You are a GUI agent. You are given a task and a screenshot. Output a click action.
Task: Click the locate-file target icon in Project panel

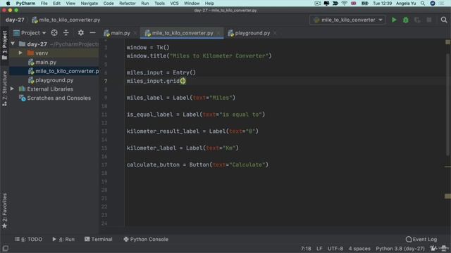pyautogui.click(x=54, y=33)
